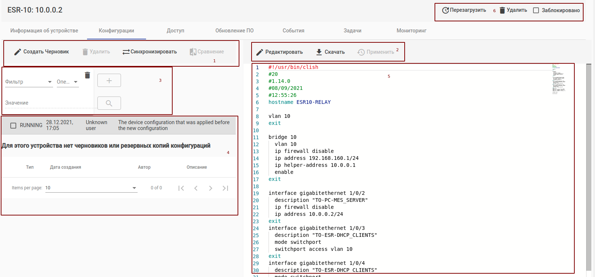Click the Create Draft pencil icon
The width and height of the screenshot is (595, 277).
(18, 52)
